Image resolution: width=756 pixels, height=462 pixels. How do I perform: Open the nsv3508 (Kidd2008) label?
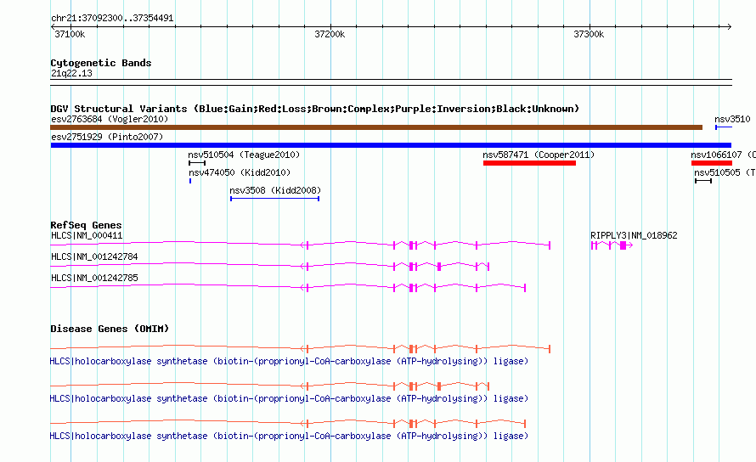[275, 190]
